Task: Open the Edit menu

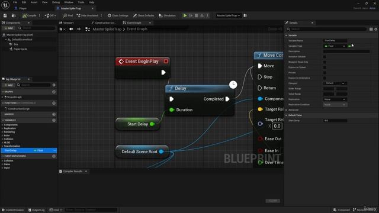Action: pyautogui.click(x=24, y=2)
